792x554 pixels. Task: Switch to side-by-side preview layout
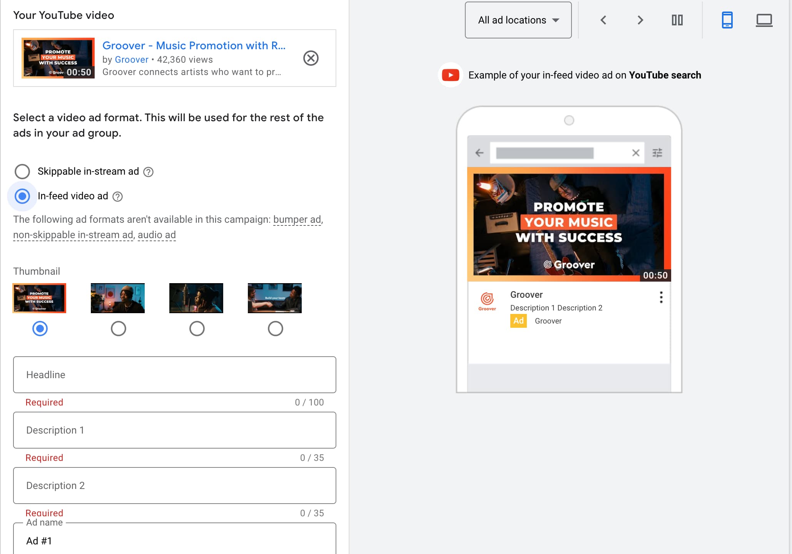677,20
